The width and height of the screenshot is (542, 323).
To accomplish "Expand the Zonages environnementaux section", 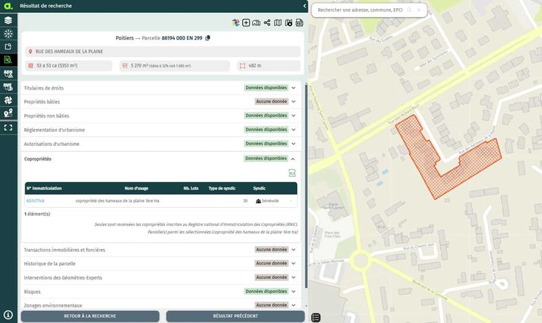I will pos(294,305).
